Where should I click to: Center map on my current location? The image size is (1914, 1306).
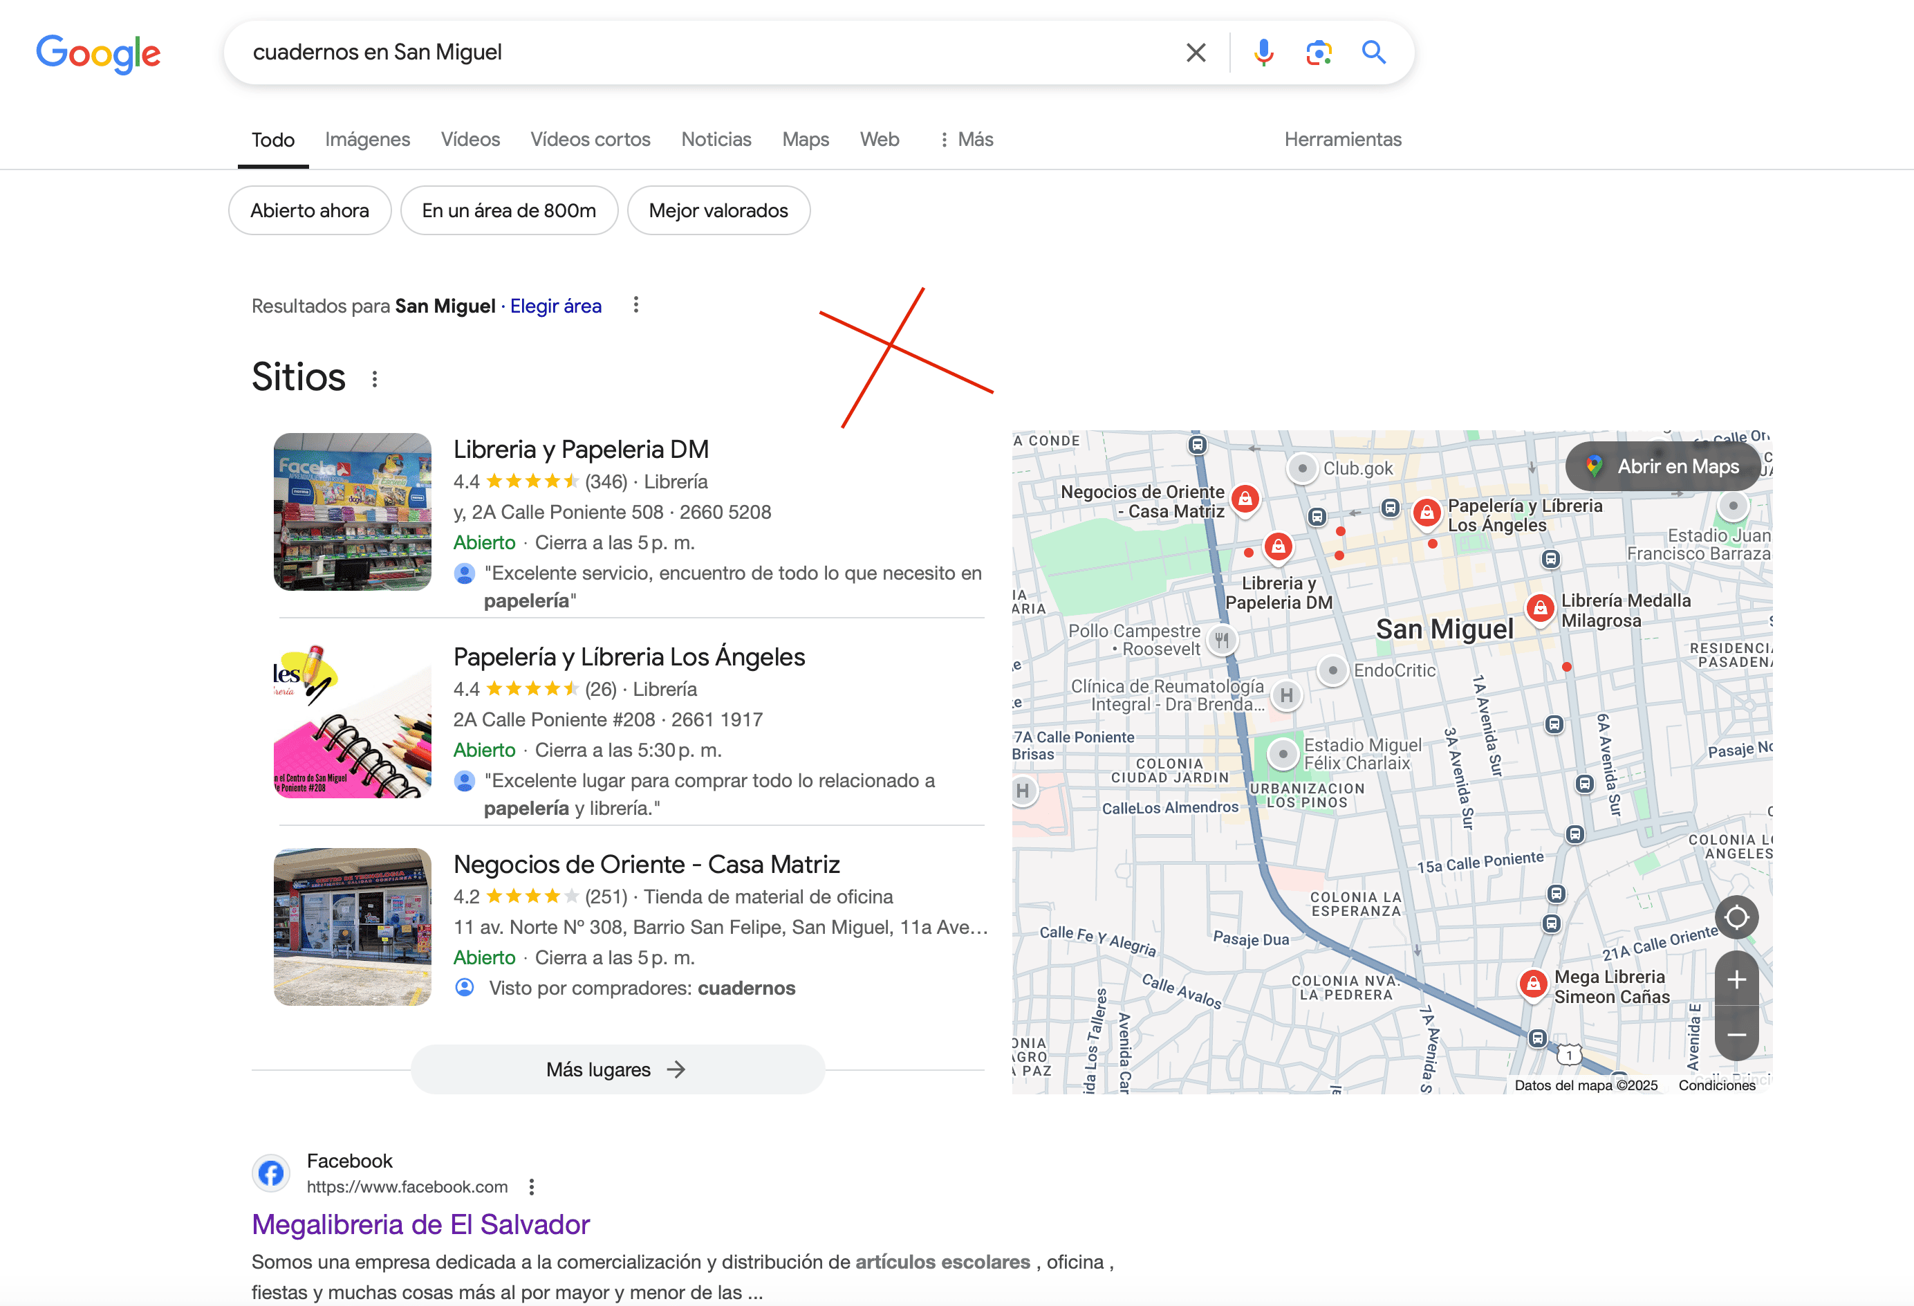(1736, 917)
